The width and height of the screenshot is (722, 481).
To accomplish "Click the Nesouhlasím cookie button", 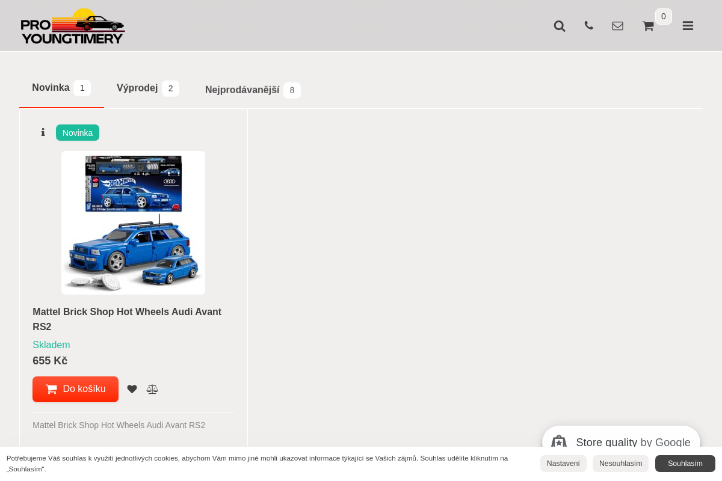I will pos(620,464).
